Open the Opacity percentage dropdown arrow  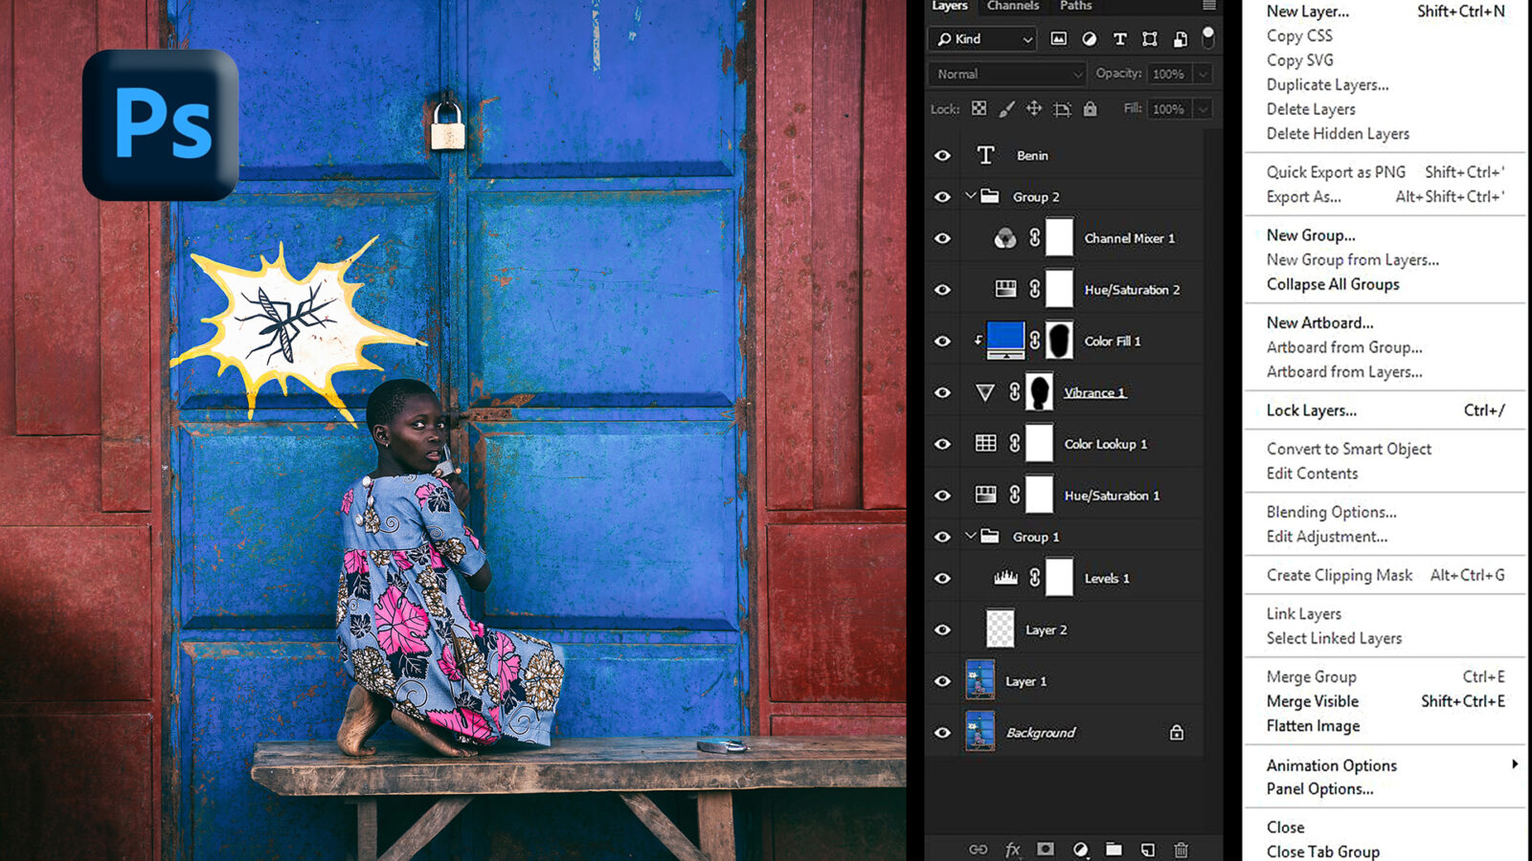coord(1204,74)
